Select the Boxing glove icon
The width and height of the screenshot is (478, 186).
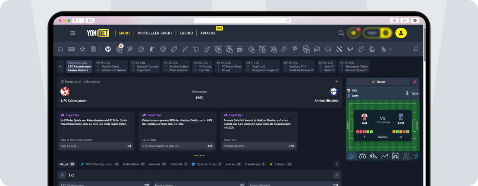[284, 49]
